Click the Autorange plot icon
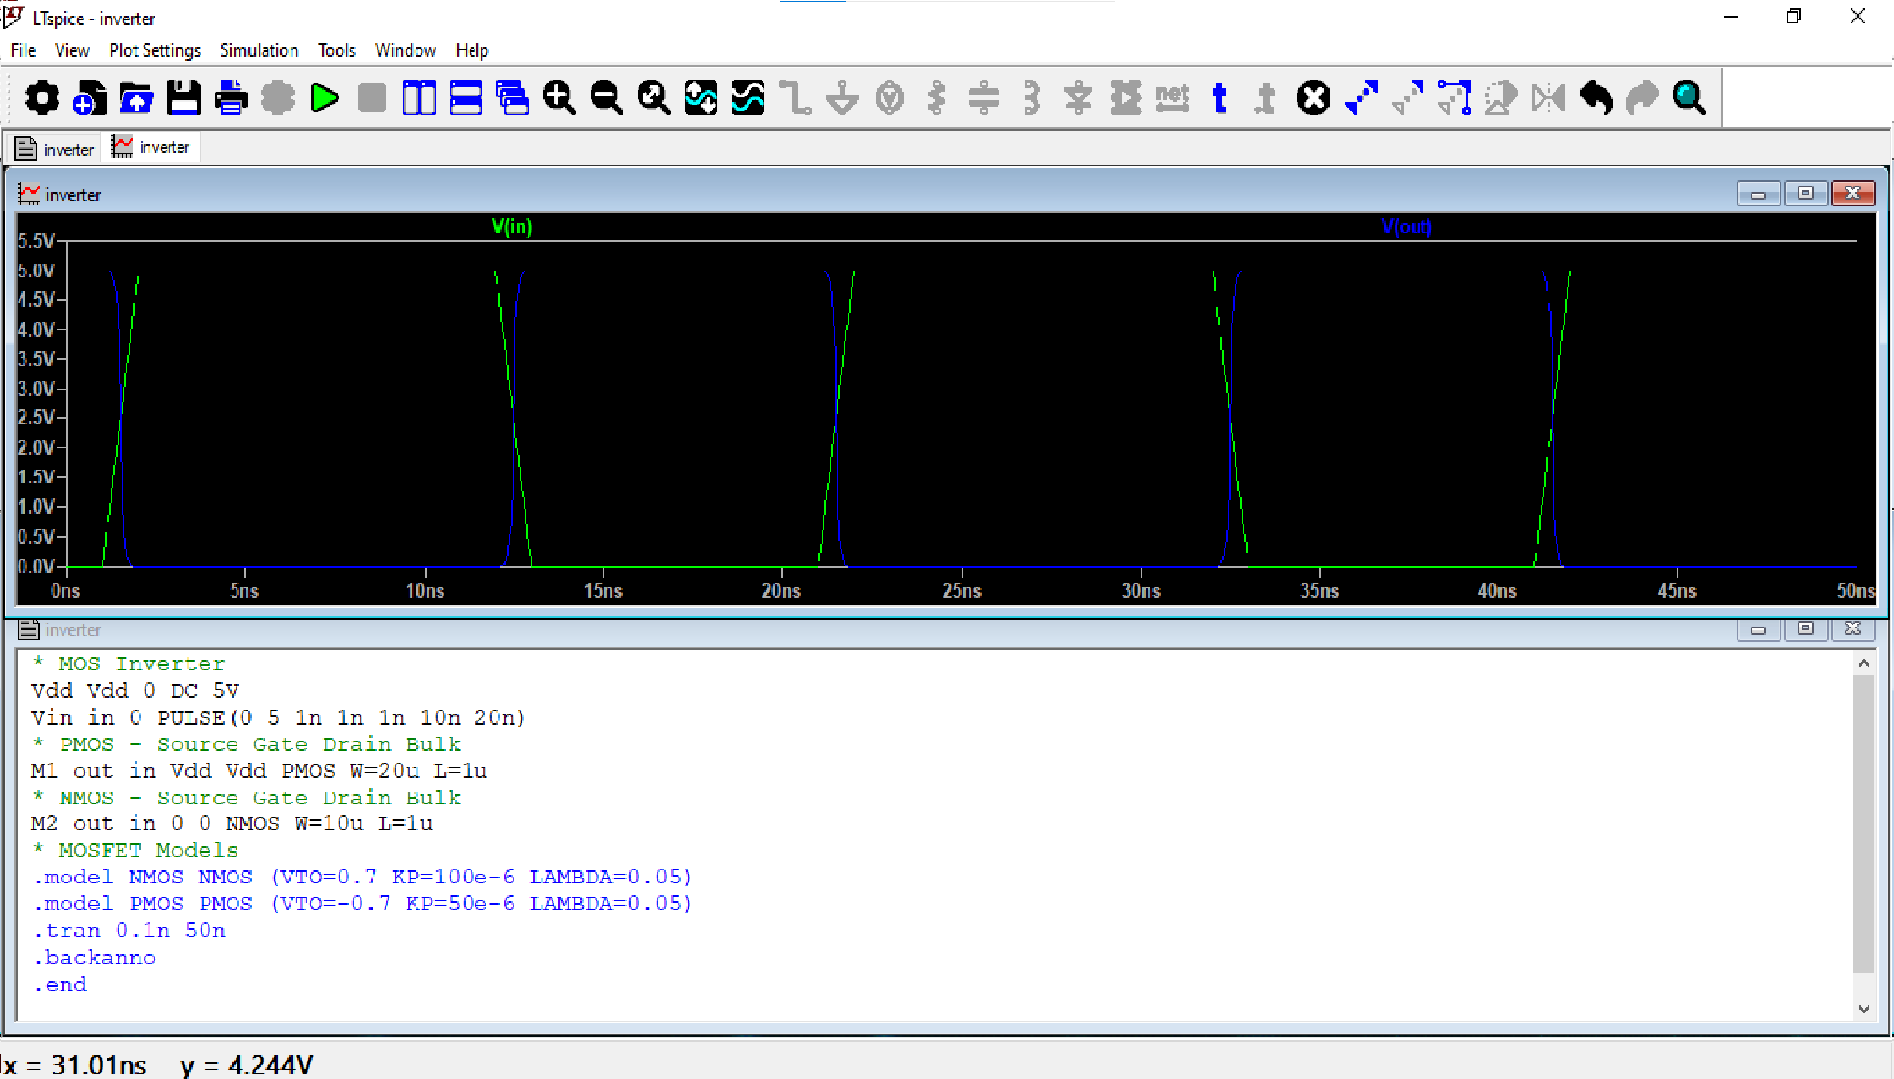 (x=701, y=98)
